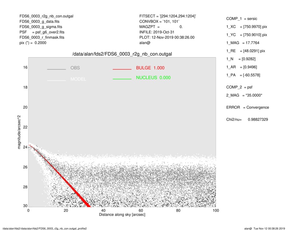
Task: Click the FDS6_0003_r_finmask.fits line
Action: pyautogui.click(x=42, y=37)
